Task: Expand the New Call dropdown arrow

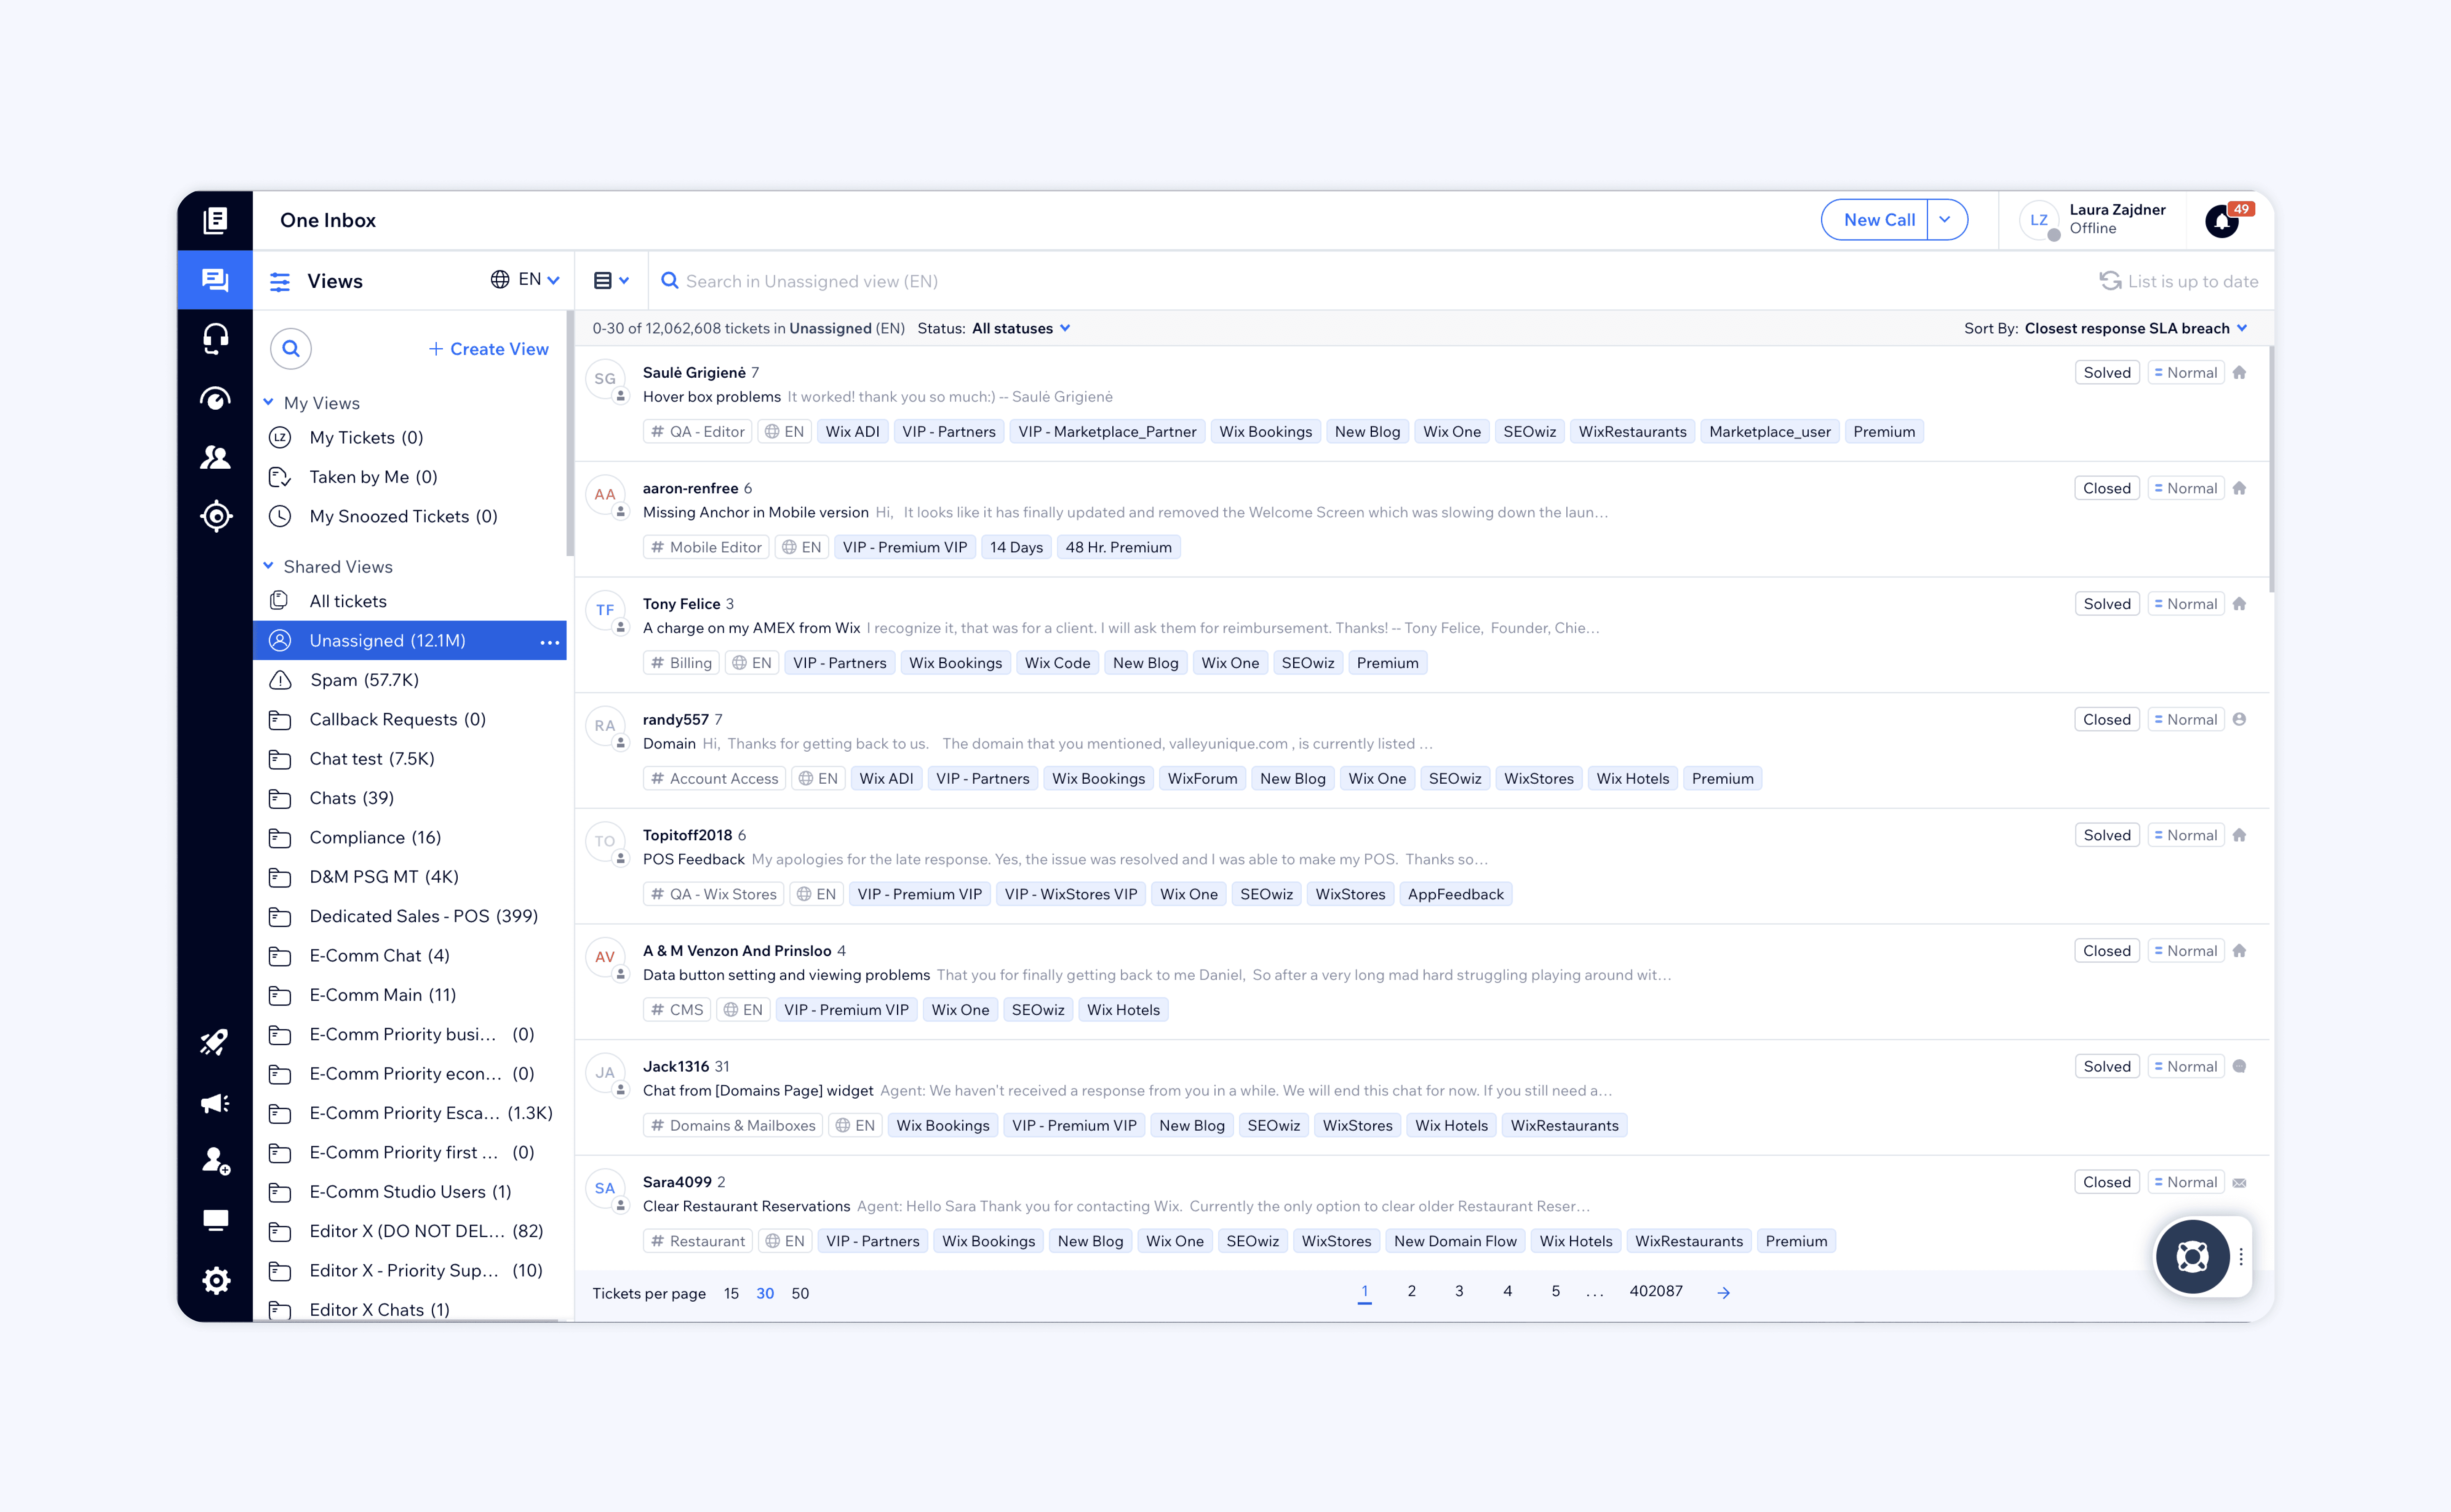Action: [1945, 220]
